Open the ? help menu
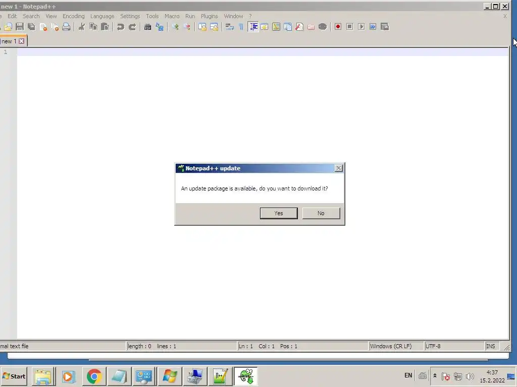Image resolution: width=517 pixels, height=387 pixels. [250, 16]
